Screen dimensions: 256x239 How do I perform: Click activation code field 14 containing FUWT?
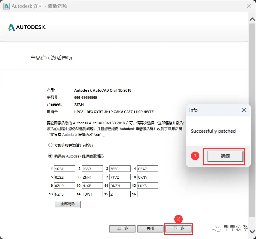[92, 194]
